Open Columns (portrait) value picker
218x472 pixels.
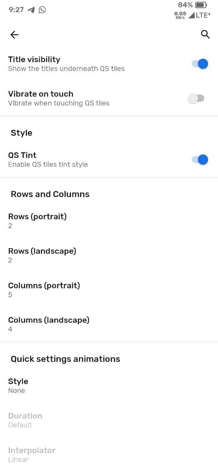109,290
